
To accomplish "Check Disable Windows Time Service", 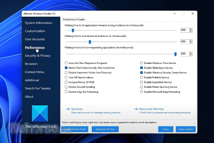I will point(141,63).
